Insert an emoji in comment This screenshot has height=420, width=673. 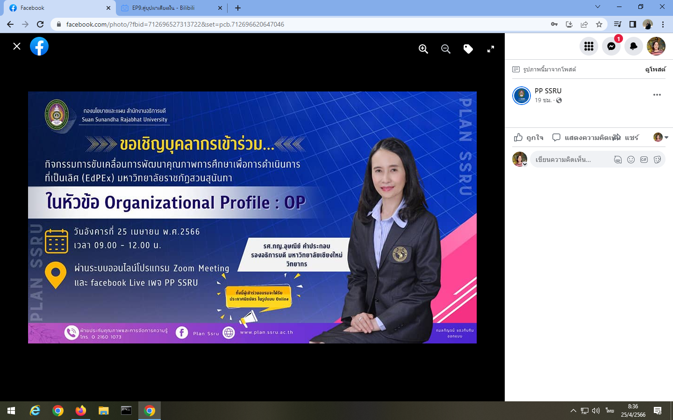631,160
